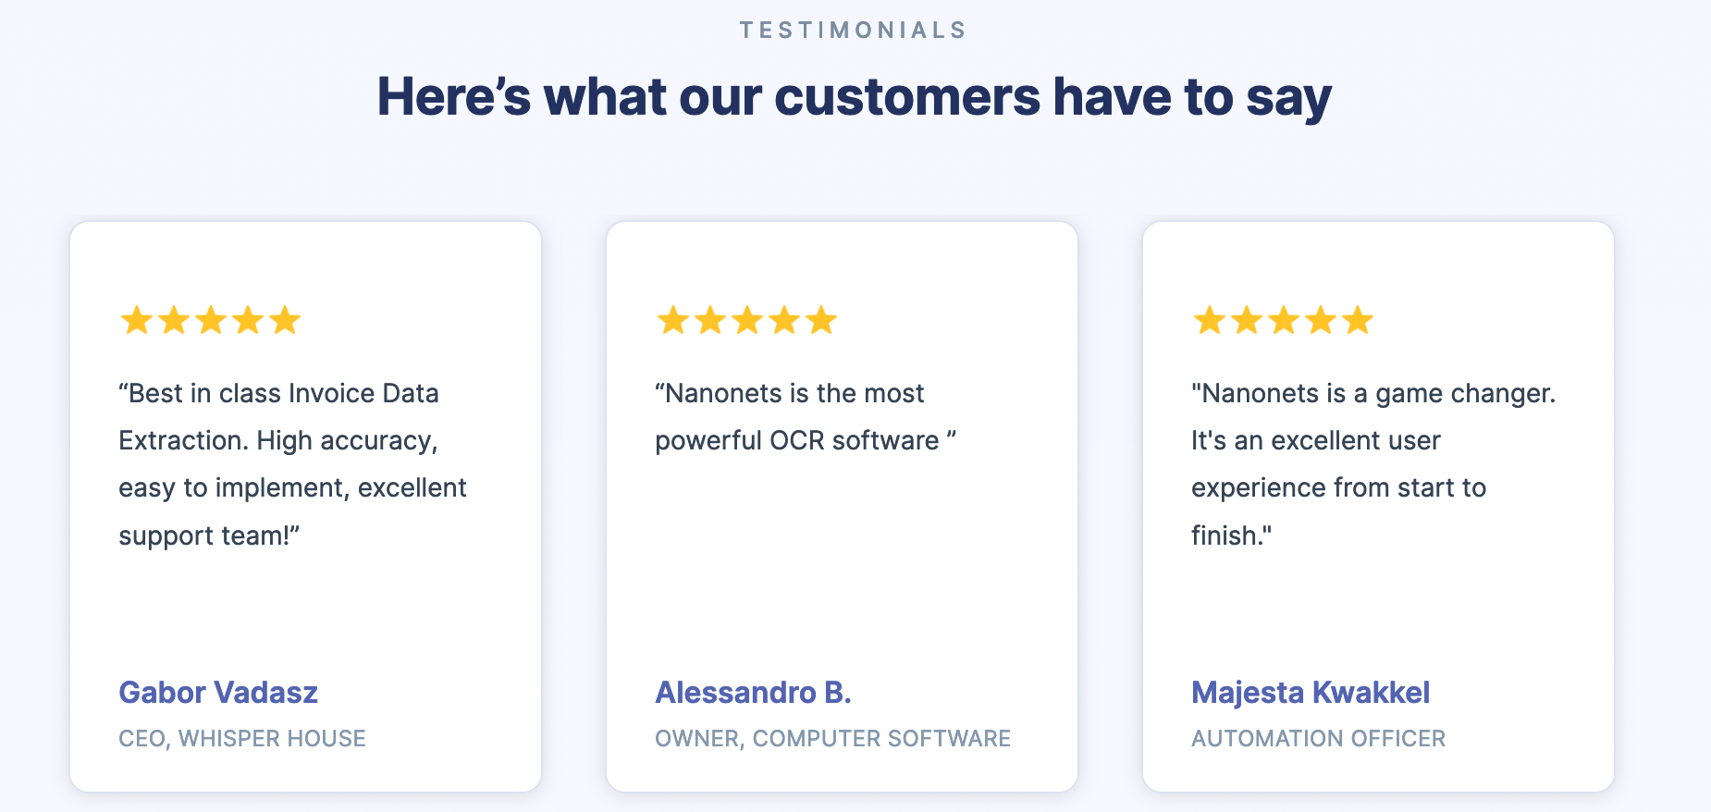Click first star in Alessandro B. review
1711x812 pixels.
(x=673, y=321)
